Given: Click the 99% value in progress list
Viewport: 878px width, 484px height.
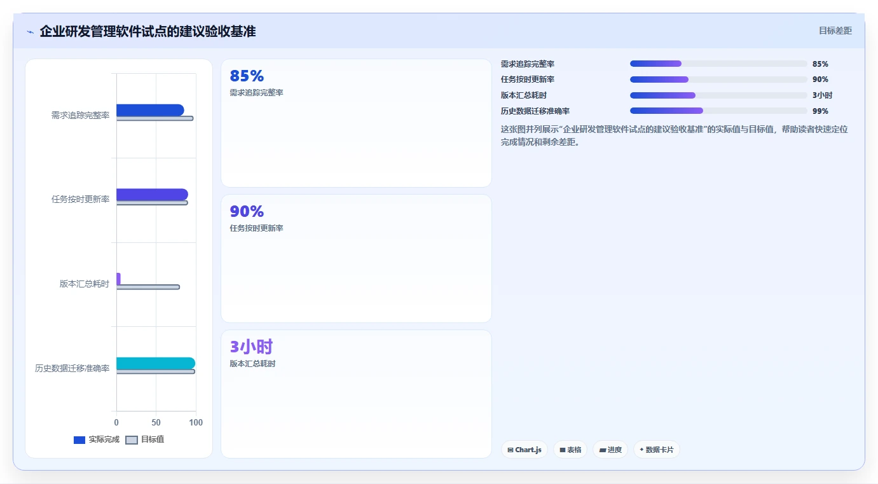Looking at the screenshot, I should click(x=820, y=111).
